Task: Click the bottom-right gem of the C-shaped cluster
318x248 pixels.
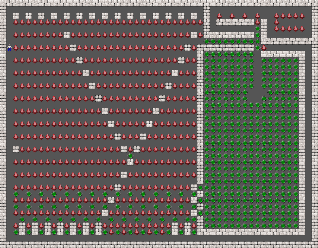Action: 302,28
